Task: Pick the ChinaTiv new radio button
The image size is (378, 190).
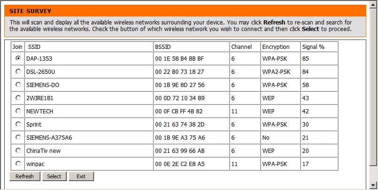Action: point(18,150)
